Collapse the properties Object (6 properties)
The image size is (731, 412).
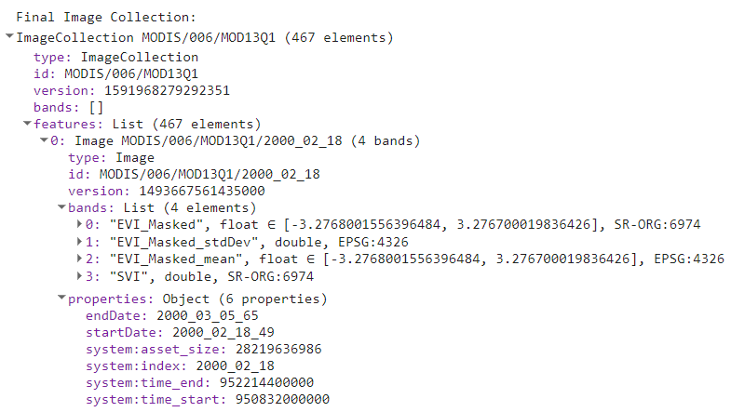click(x=61, y=299)
